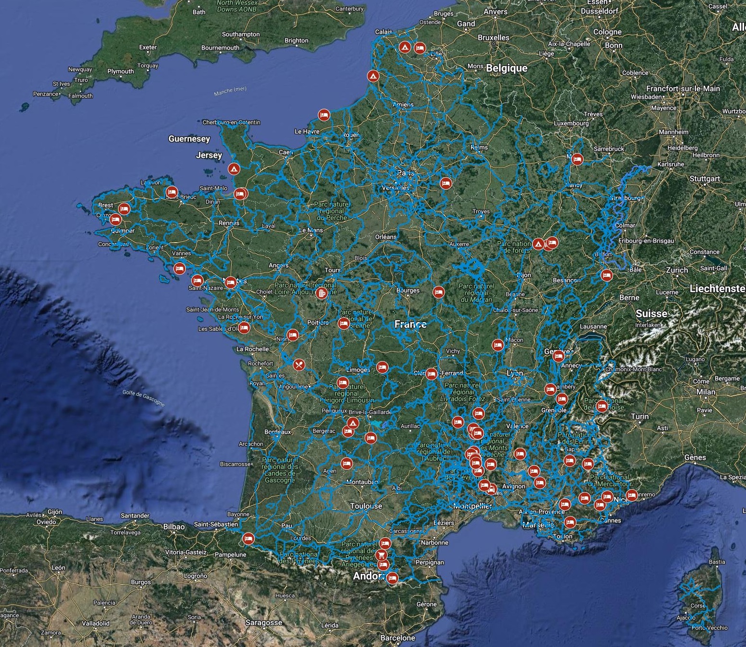Viewport: 746px width, 647px height.
Task: Select the Turin city label
Action: point(640,416)
